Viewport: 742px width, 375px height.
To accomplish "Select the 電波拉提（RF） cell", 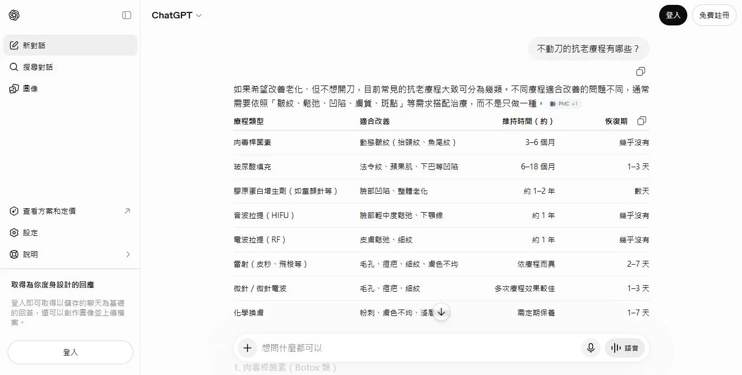I will 261,240.
